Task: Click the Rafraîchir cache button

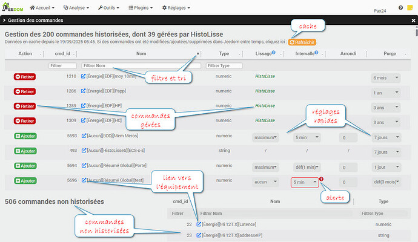Action: point(302,42)
